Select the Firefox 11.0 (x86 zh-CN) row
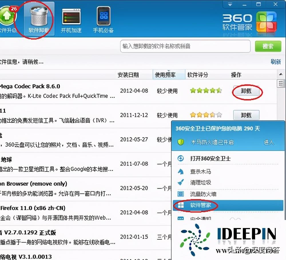 (85, 213)
